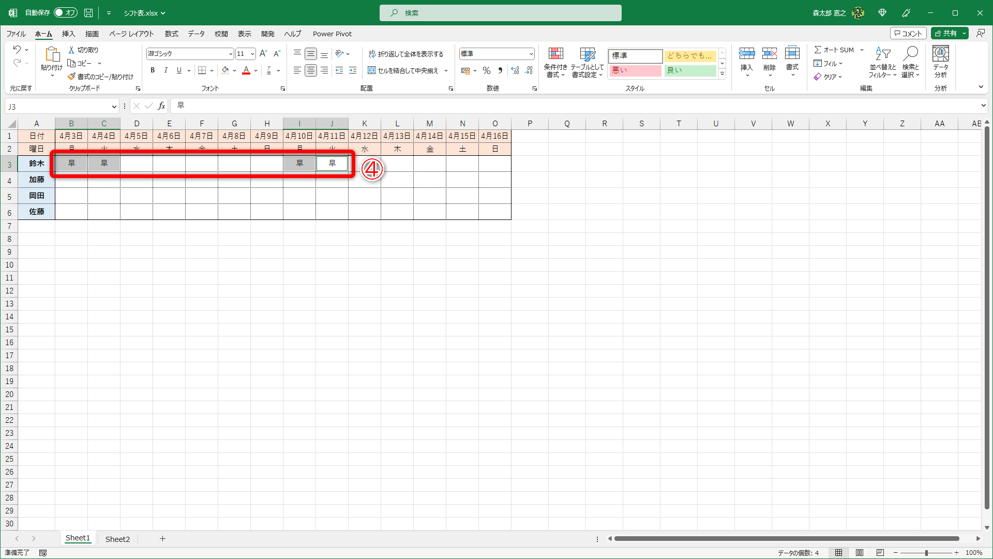This screenshot has width=993, height=559.
Task: Adjust the zoom slider in status bar
Action: click(x=926, y=553)
